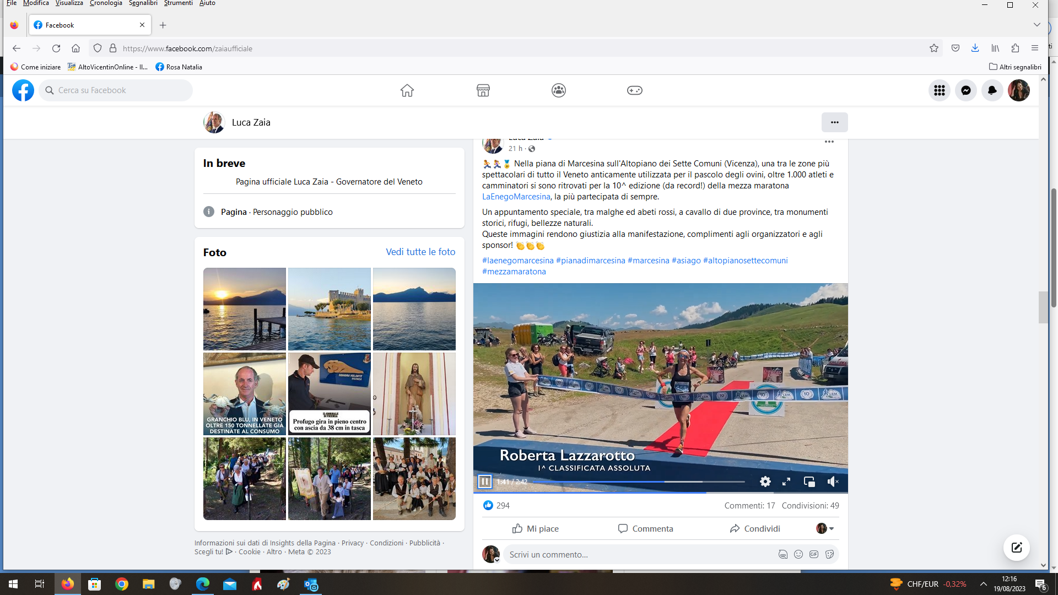Open the #asiago hashtag
The image size is (1058, 595).
pyautogui.click(x=686, y=261)
